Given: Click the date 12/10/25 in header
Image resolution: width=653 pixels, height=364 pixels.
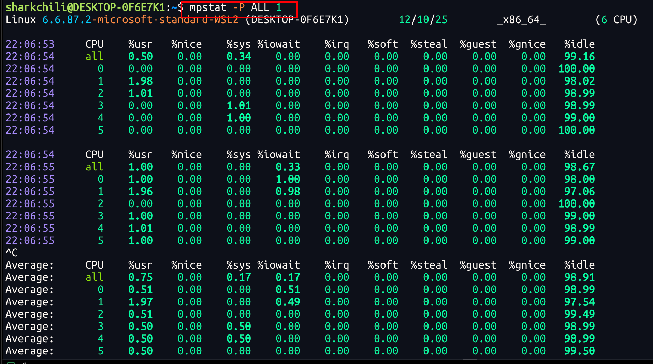Looking at the screenshot, I should click(423, 20).
